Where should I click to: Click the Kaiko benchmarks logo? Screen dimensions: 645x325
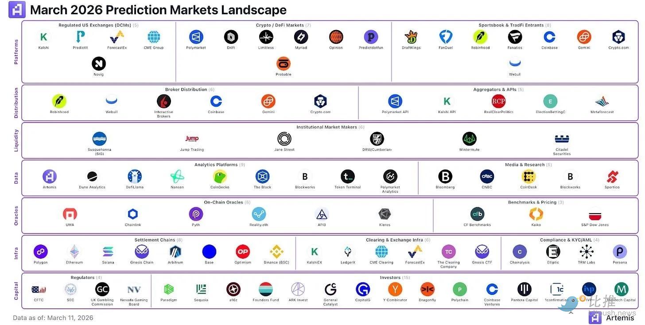pos(536,214)
